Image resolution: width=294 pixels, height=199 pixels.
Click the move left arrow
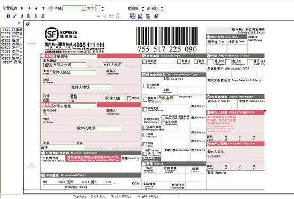pos(29,8)
